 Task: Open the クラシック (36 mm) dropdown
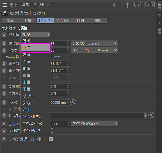[x=94, y=43]
